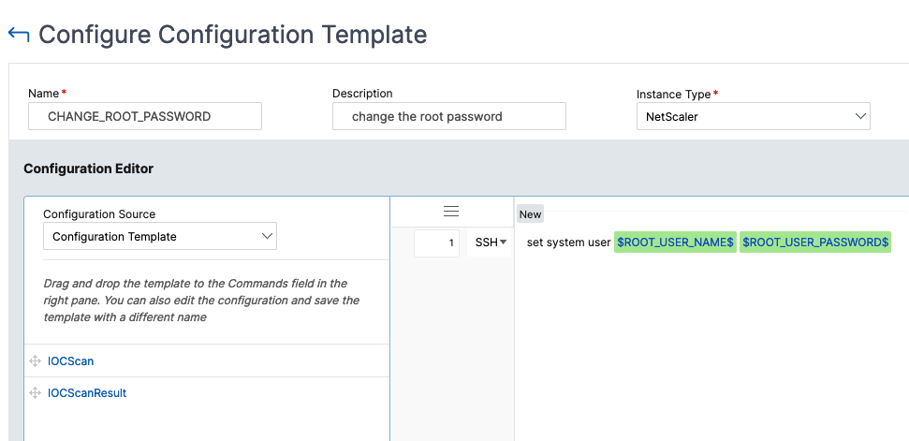Select the $ROOT_USER_NAME$ variable chip
Screen dimensions: 909x441
tap(675, 243)
